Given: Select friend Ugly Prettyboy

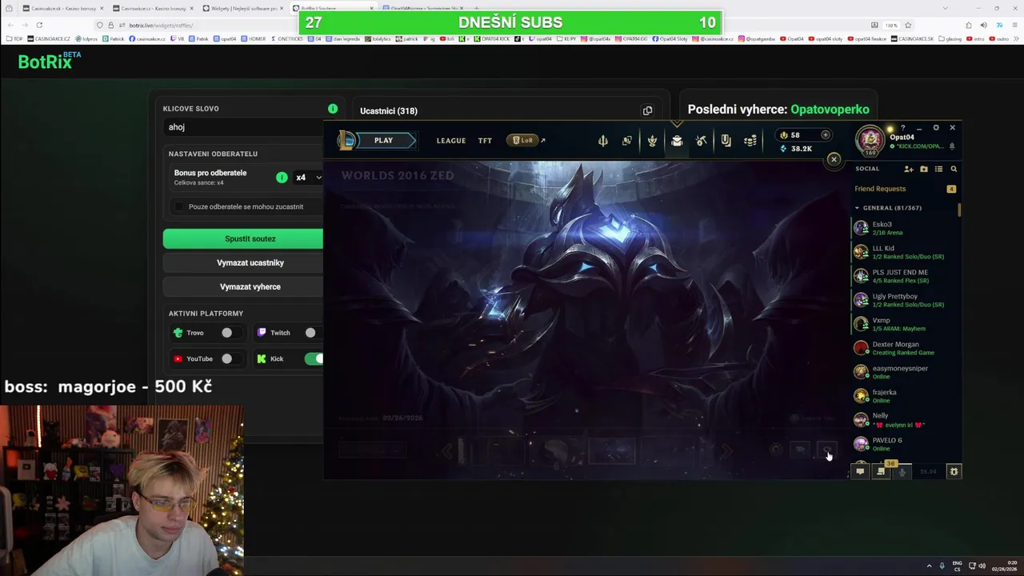Looking at the screenshot, I should [905, 300].
